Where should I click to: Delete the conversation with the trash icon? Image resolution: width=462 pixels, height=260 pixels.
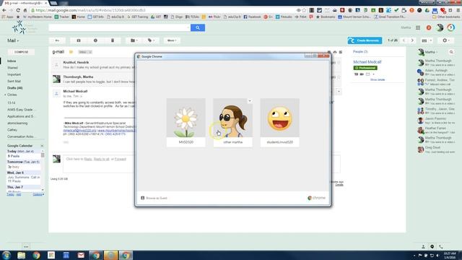[113, 40]
